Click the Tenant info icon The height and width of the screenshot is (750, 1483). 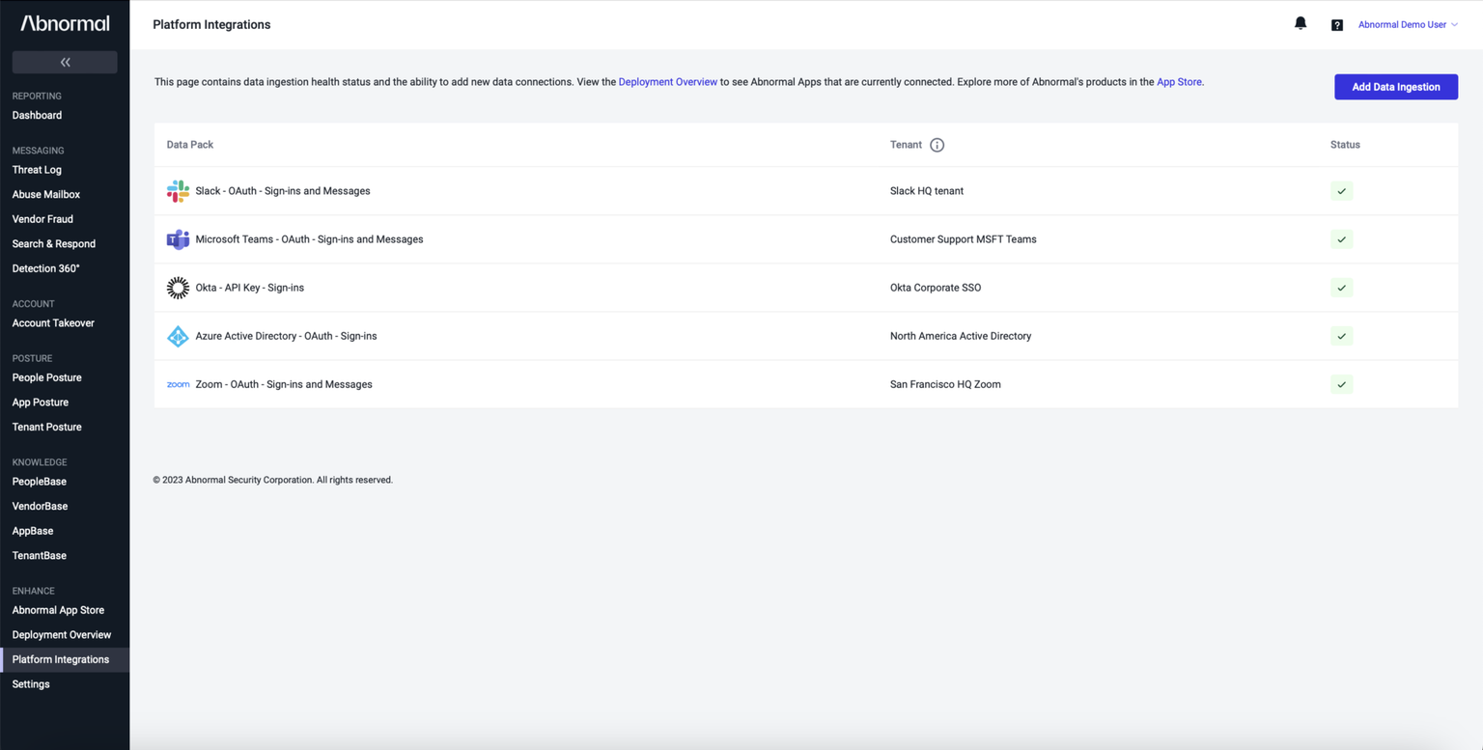click(937, 145)
